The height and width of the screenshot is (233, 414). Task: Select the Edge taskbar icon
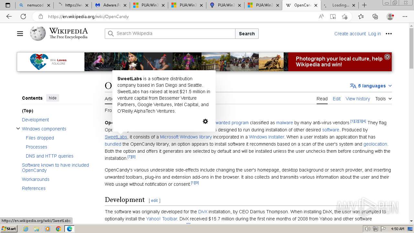[x=69, y=229]
